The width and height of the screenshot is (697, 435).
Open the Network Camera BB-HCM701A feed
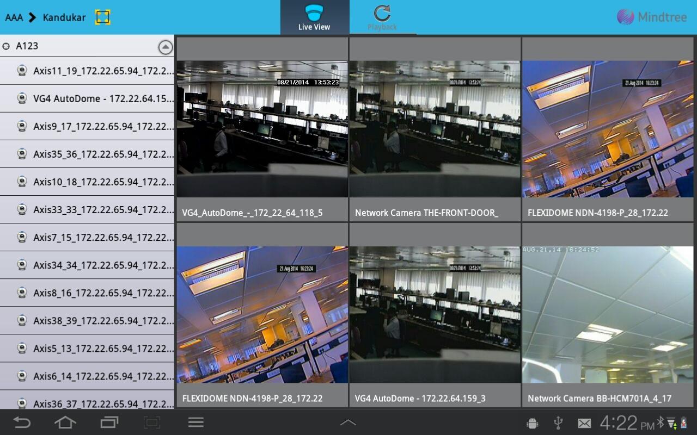pyautogui.click(x=608, y=315)
